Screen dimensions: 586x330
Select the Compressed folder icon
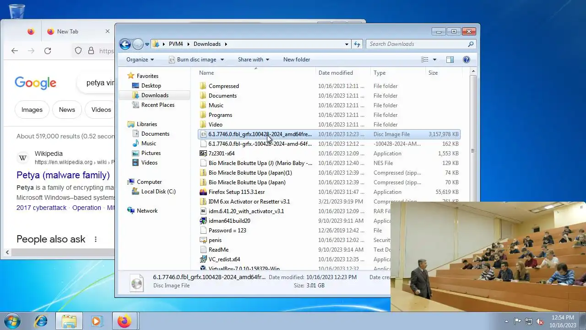coord(204,86)
